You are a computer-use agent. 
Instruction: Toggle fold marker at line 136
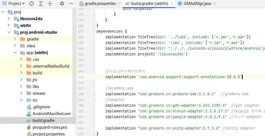[x=95, y=26]
